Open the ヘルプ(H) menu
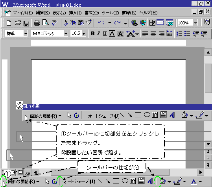This screenshot has height=187, width=212. (148, 13)
